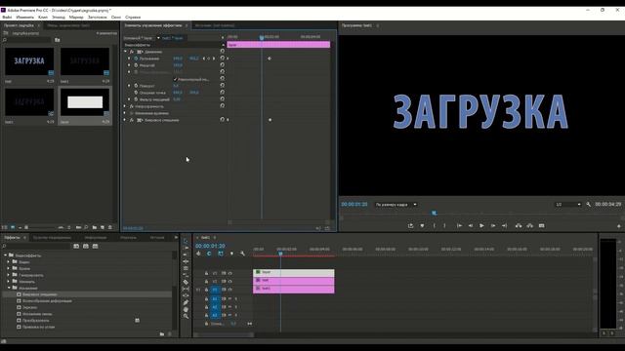Collapse the Искажение effects folder
This screenshot has height=351, width=625.
click(x=9, y=288)
